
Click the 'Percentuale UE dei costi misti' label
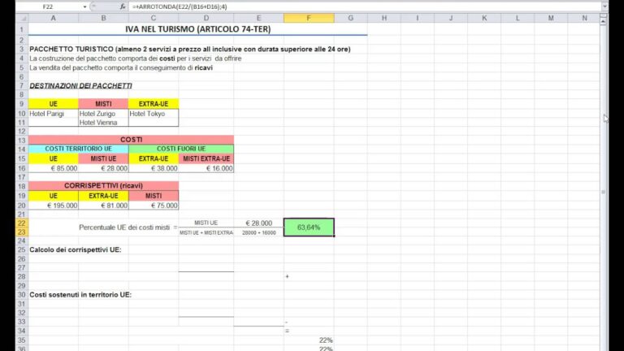pos(124,227)
